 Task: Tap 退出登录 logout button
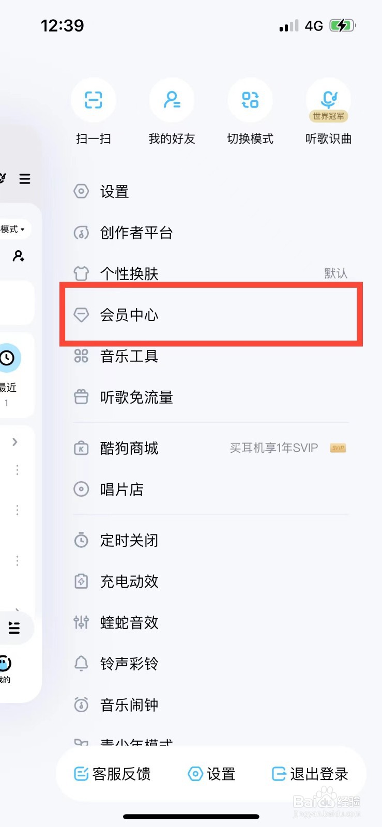[x=310, y=774]
